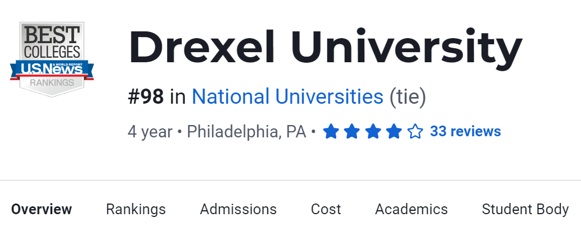
Task: Select the Overview tab
Action: [42, 210]
